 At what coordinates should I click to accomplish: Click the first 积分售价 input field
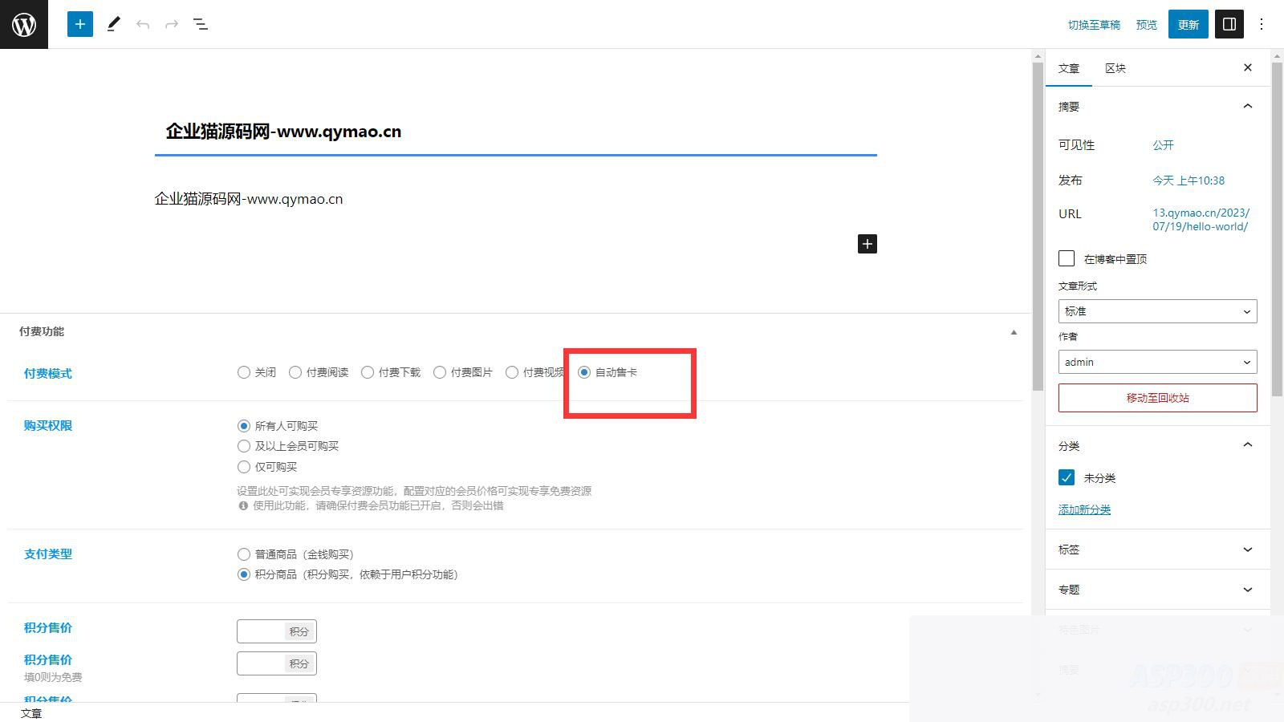pyautogui.click(x=262, y=631)
